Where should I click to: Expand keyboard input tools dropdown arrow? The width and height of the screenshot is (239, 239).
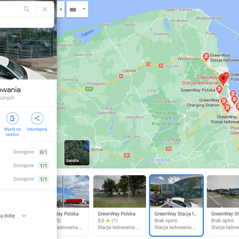click(84, 9)
